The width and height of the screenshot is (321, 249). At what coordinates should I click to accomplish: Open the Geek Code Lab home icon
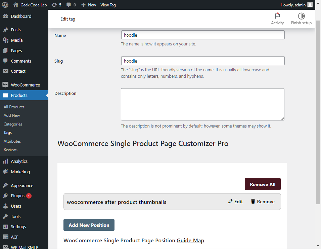16,5
